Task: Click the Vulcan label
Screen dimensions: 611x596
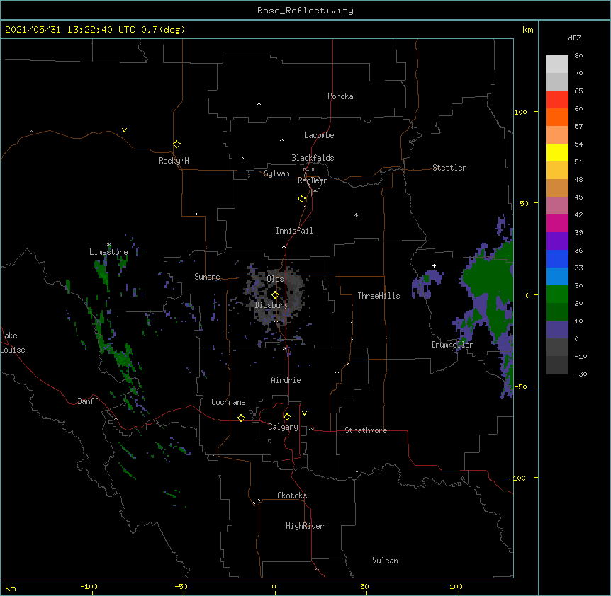Action: 385,561
